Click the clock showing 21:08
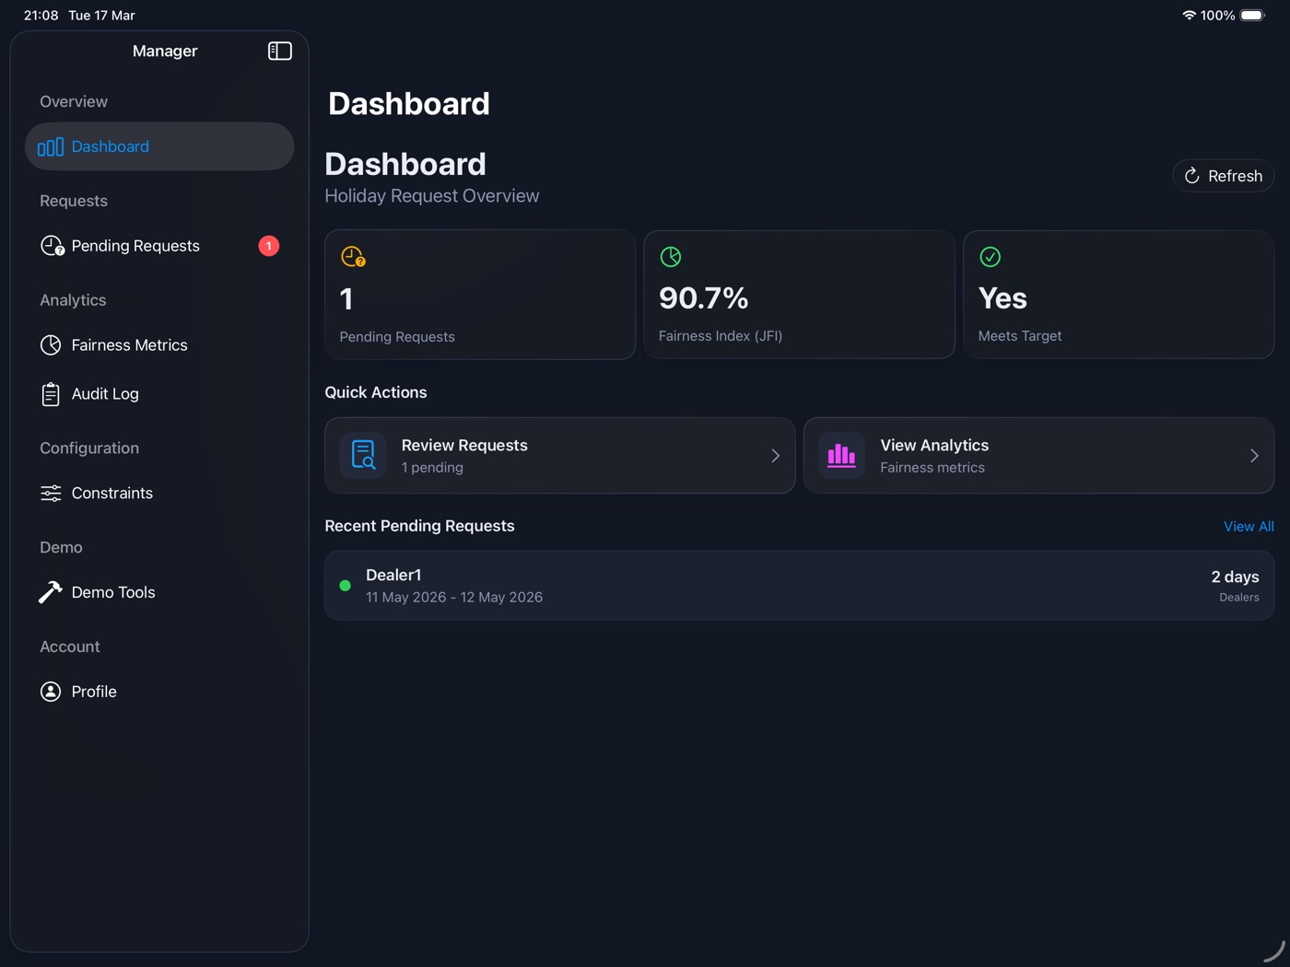Viewport: 1290px width, 967px height. point(41,16)
